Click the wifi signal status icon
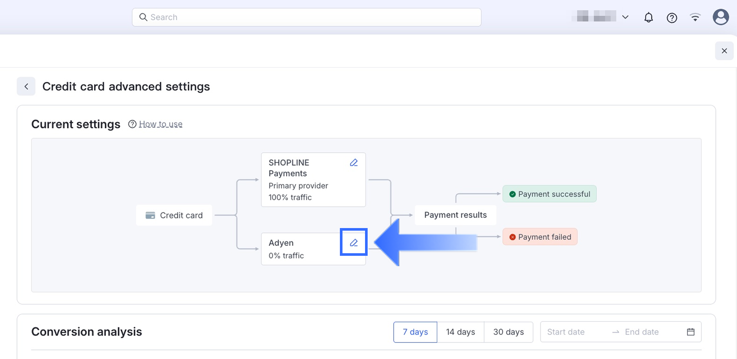The image size is (737, 359). 695,17
